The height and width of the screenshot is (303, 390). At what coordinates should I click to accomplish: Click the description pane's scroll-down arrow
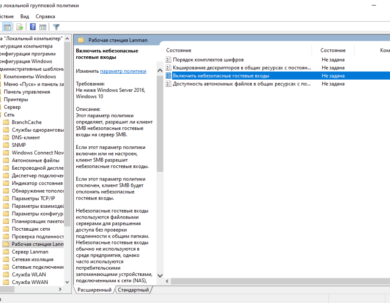pyautogui.click(x=160, y=275)
